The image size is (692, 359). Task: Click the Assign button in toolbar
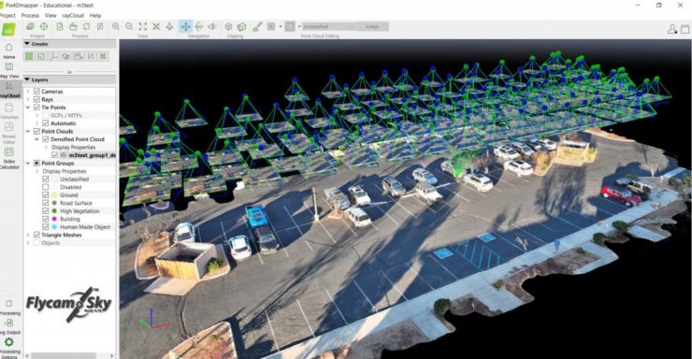tap(372, 26)
